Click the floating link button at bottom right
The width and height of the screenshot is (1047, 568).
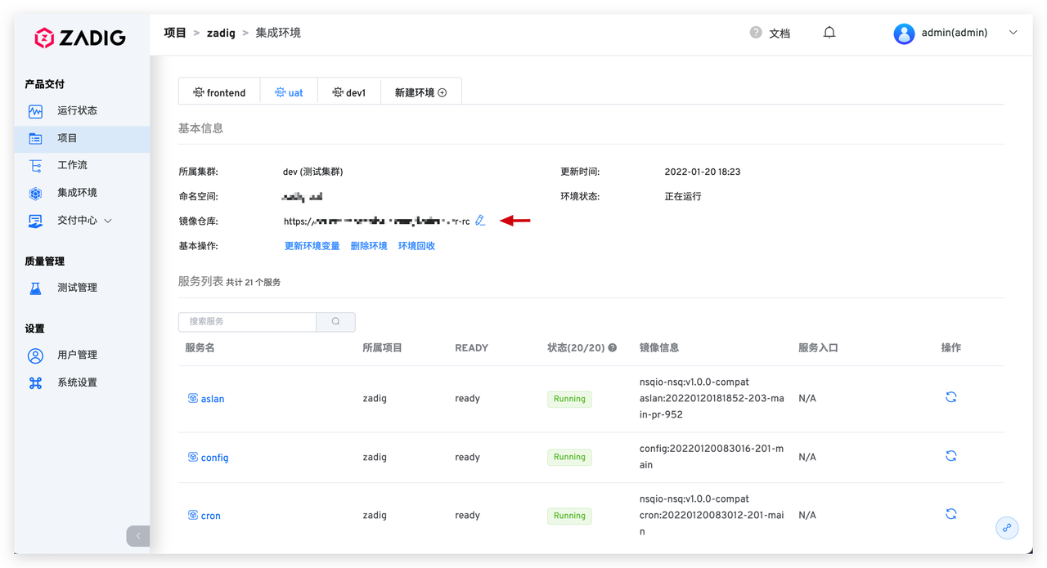pos(1007,527)
